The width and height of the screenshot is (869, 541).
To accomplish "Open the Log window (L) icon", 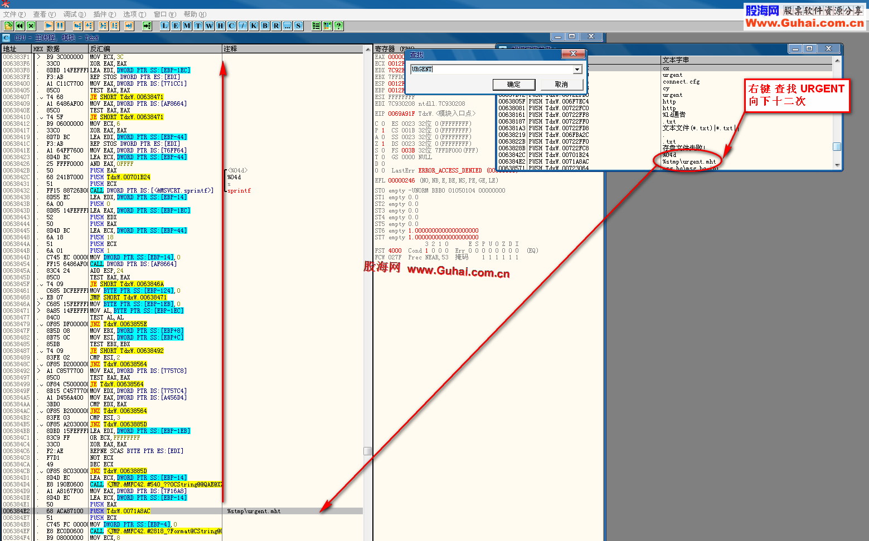I will click(165, 26).
